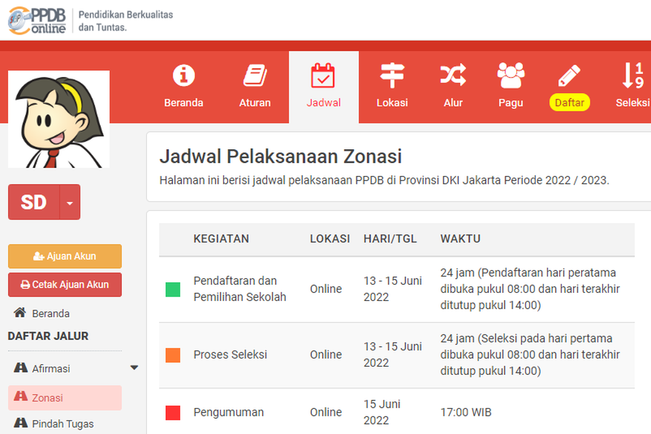Image resolution: width=651 pixels, height=434 pixels.
Task: Open Pagu using the group icon
Action: [x=510, y=75]
